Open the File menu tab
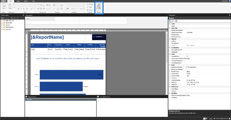Image resolution: width=231 pixels, height=120 pixels. [3, 1]
